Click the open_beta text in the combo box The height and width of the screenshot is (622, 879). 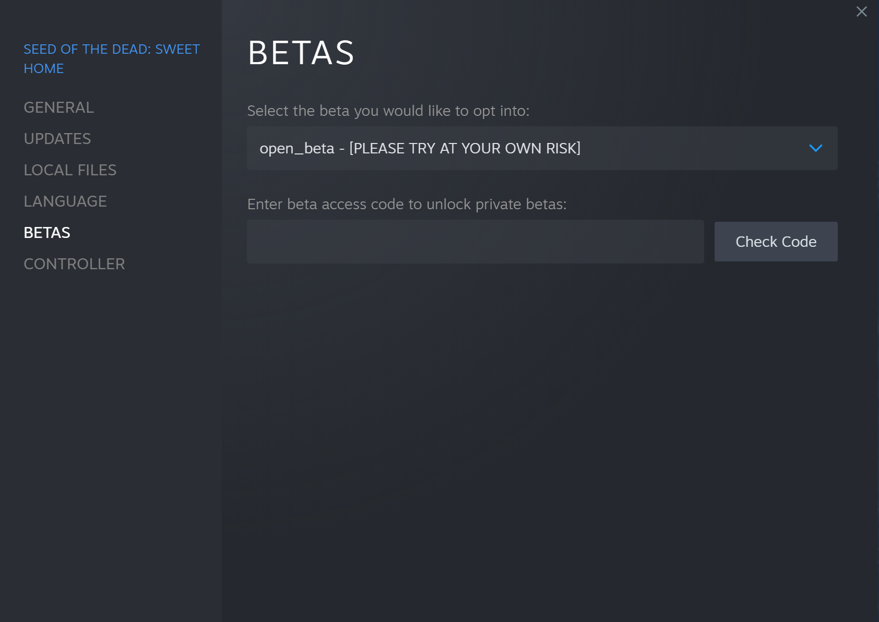(296, 149)
